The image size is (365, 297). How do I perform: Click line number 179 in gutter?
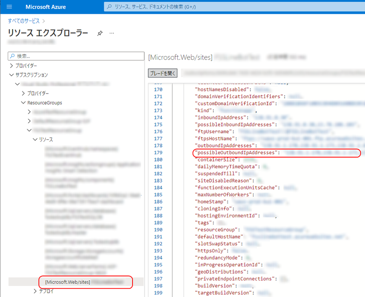(158, 152)
